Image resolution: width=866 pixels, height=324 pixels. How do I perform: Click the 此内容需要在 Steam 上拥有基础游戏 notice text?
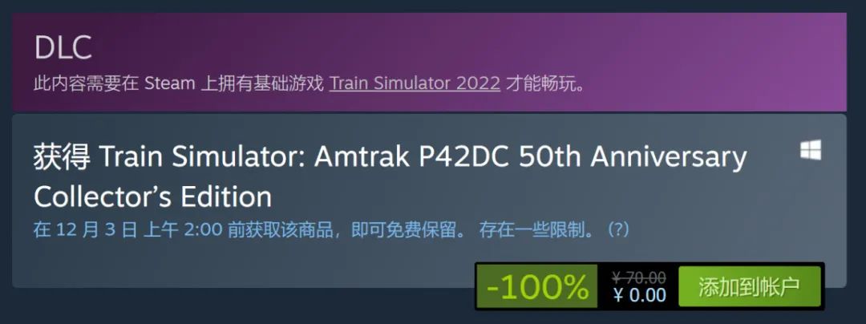tap(178, 84)
